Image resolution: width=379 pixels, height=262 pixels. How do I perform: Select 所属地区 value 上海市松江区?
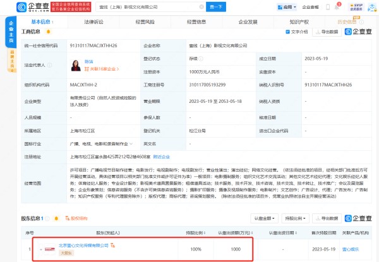pyautogui.click(x=82, y=131)
